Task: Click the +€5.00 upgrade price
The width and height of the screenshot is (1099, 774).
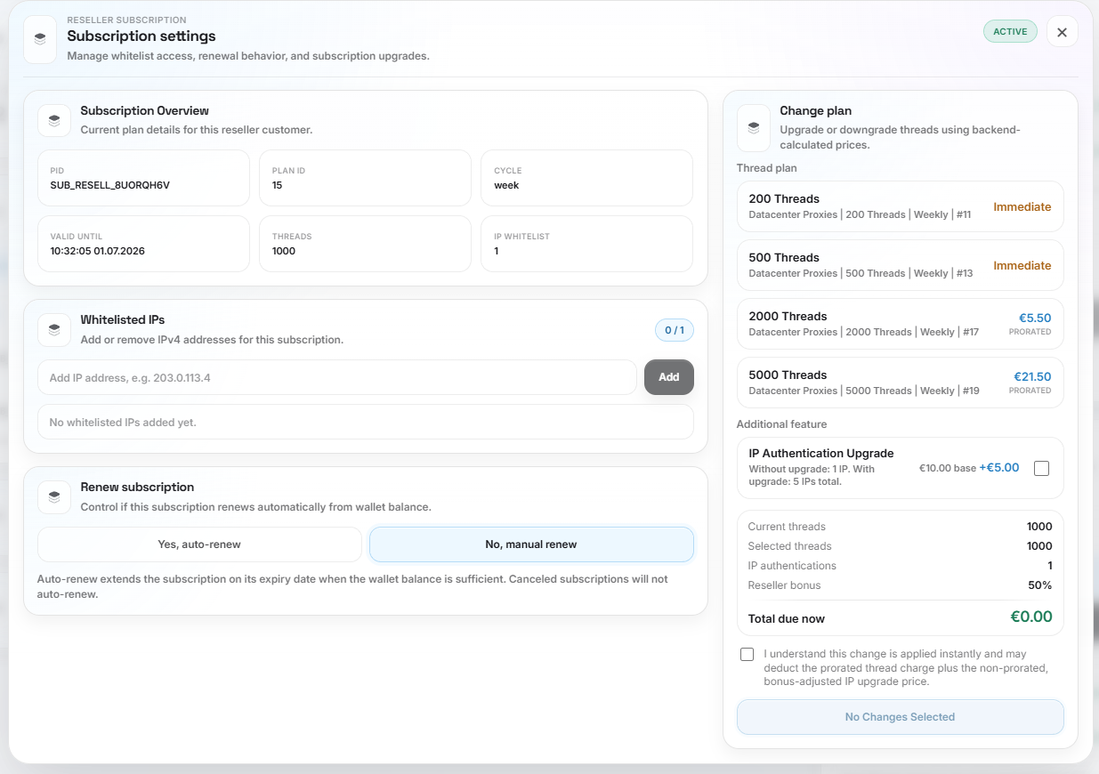Action: (x=999, y=467)
